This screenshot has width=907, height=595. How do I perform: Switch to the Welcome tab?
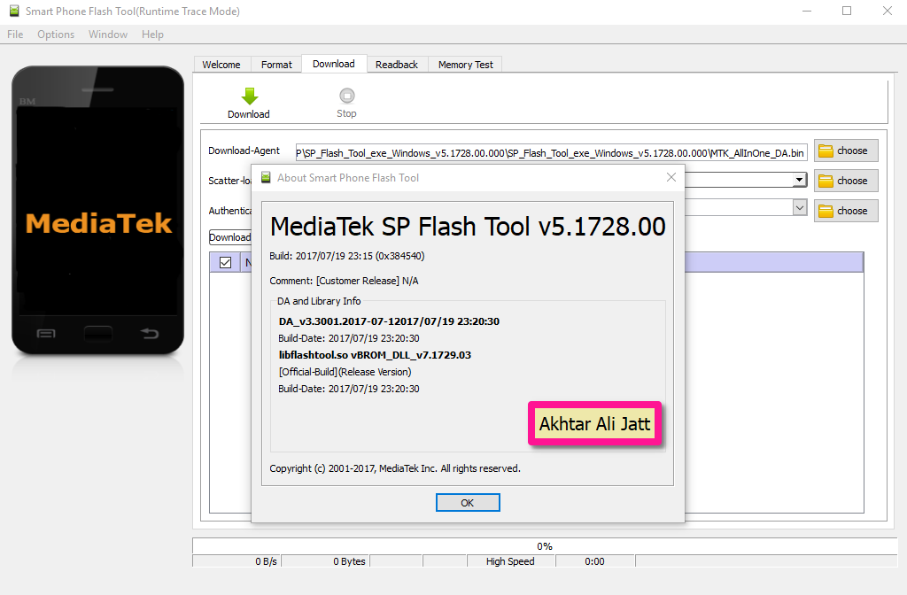tap(221, 65)
